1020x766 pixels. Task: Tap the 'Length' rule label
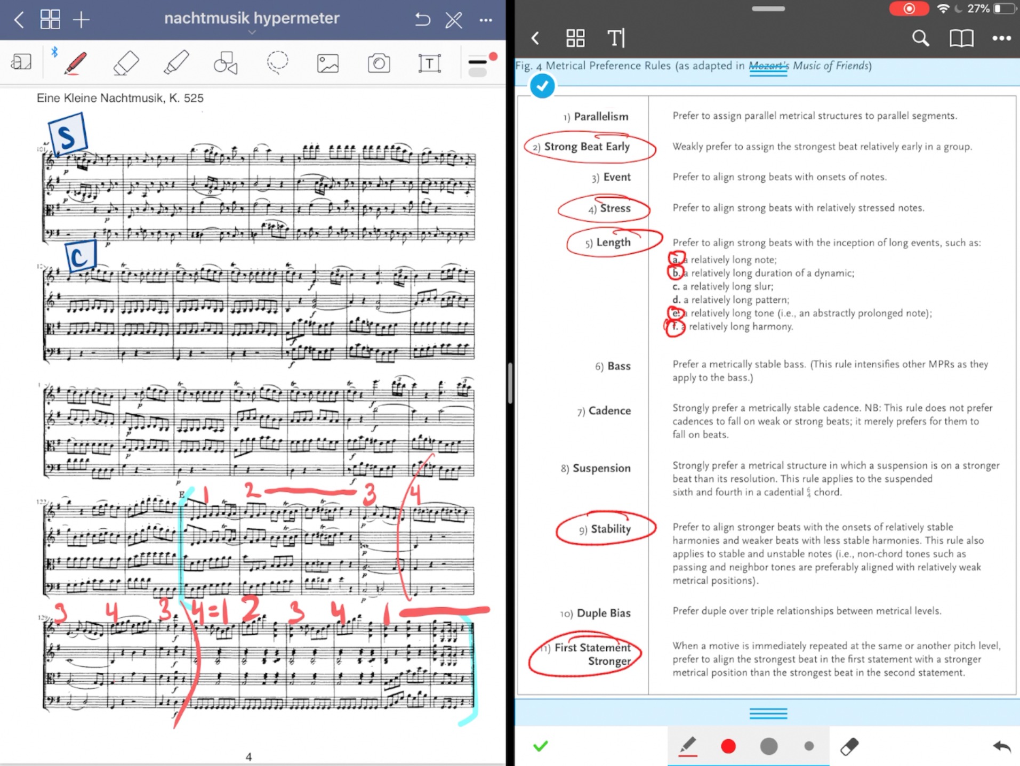click(x=613, y=243)
